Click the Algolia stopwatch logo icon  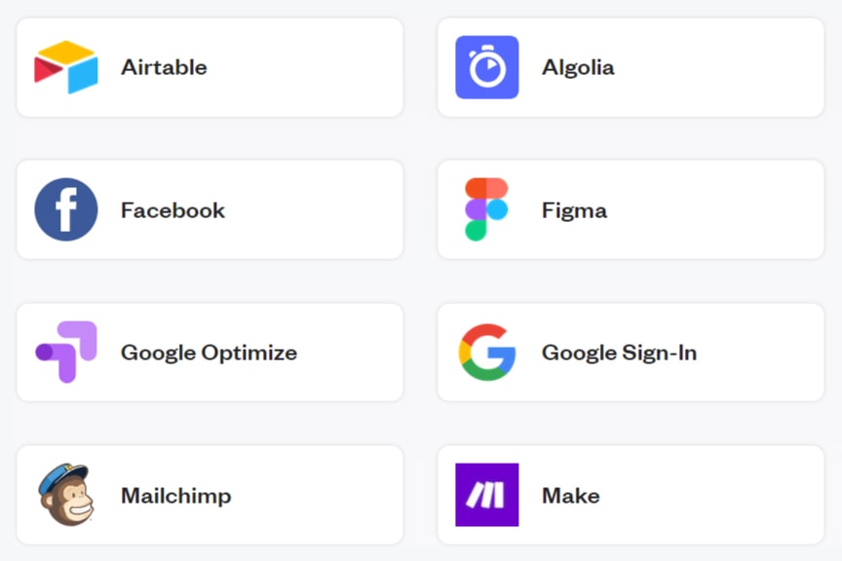pos(487,67)
